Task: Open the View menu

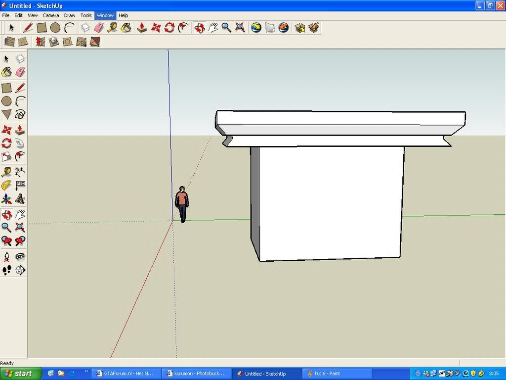Action: (33, 15)
